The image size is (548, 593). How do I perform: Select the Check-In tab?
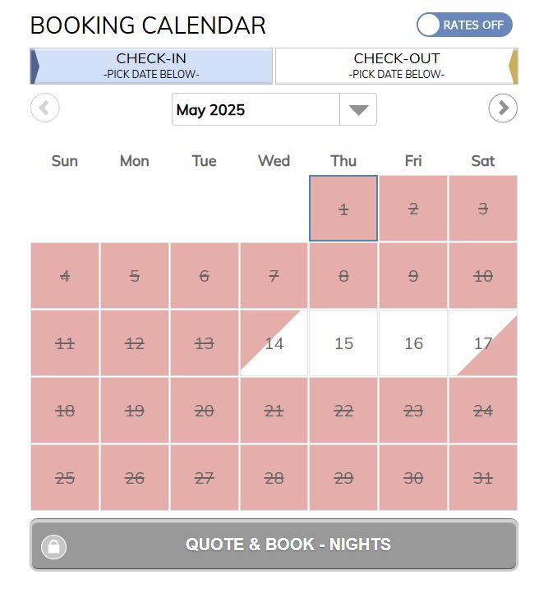tap(151, 66)
